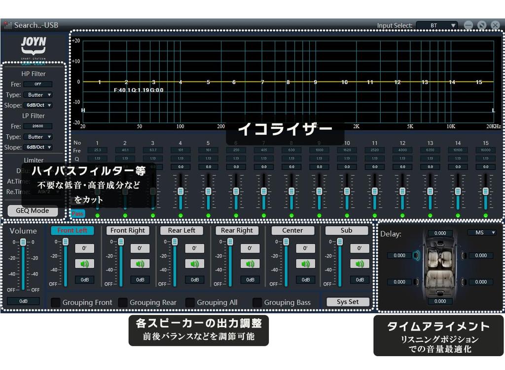The image size is (505, 370).
Task: Open HP Filter Type Butter dropdown
Action: (x=38, y=95)
